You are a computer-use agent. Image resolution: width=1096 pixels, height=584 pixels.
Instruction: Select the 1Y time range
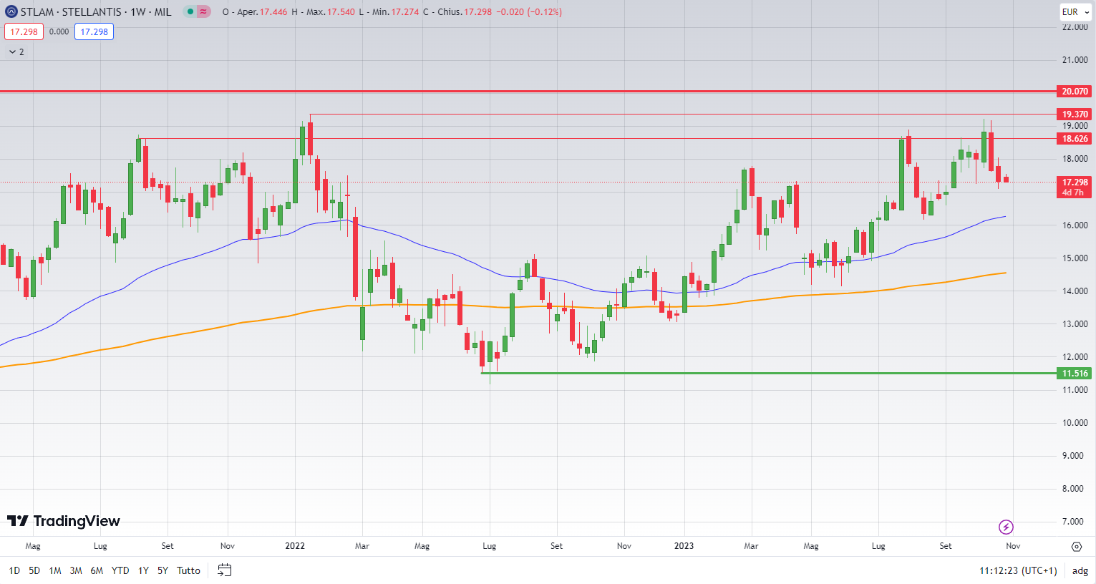(x=143, y=570)
